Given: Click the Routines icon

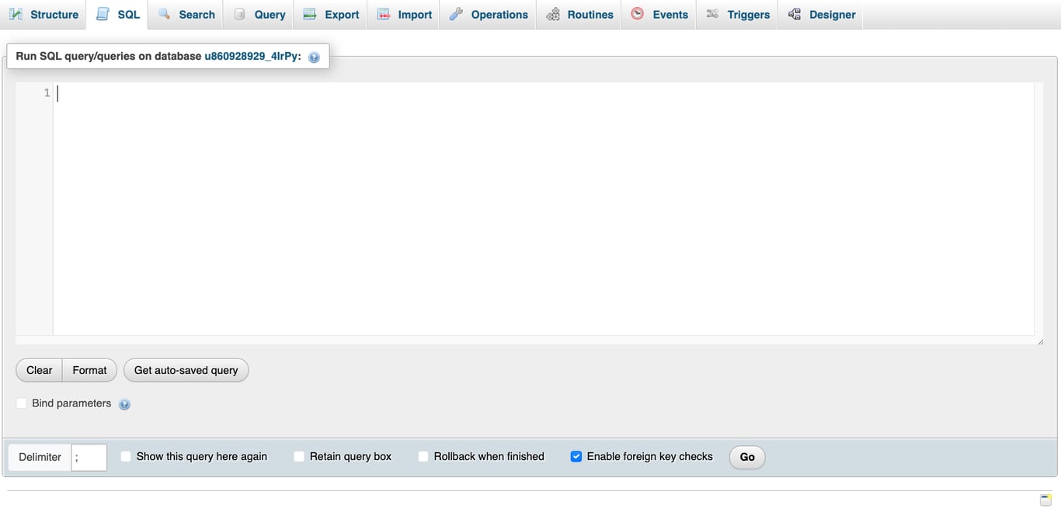Looking at the screenshot, I should tap(553, 14).
